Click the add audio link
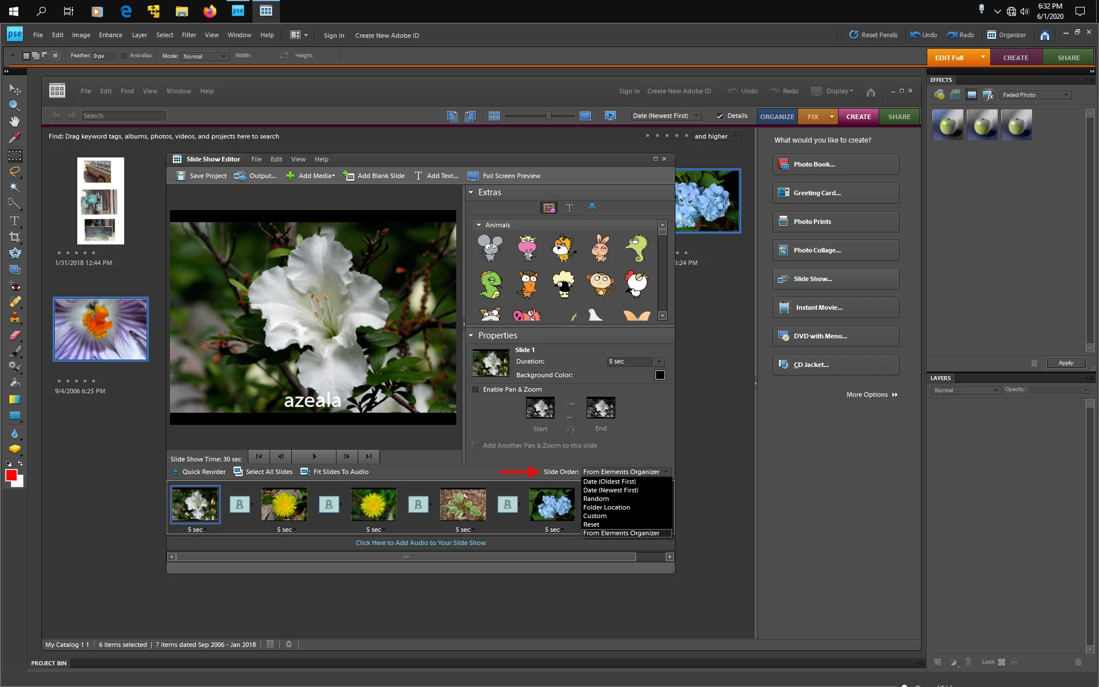 pos(420,543)
